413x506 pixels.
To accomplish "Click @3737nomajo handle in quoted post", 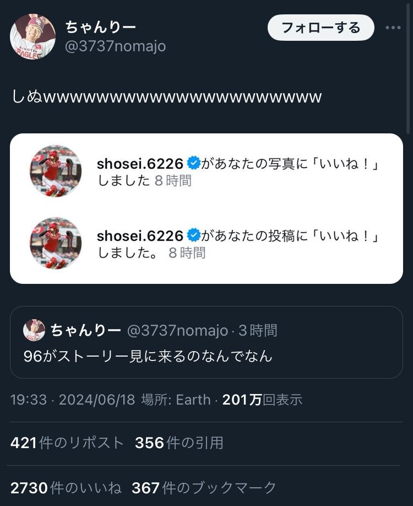I will (177, 330).
